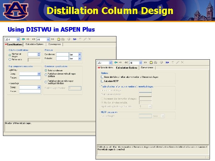Click the grayed pencil icon in the Specifications window toolbar
215x161 pixels.
85,39
